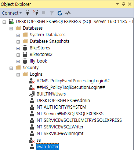Collapse the Databases folder
Screen dimensions: 134x150
[x=11, y=29]
